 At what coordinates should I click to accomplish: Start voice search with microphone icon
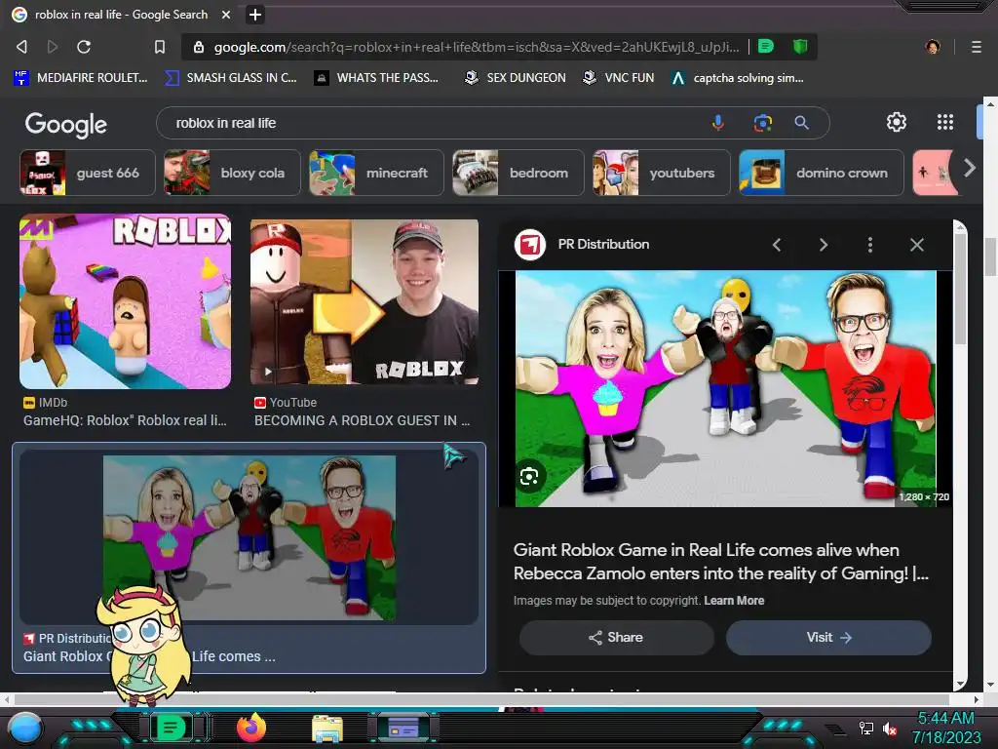(x=718, y=122)
